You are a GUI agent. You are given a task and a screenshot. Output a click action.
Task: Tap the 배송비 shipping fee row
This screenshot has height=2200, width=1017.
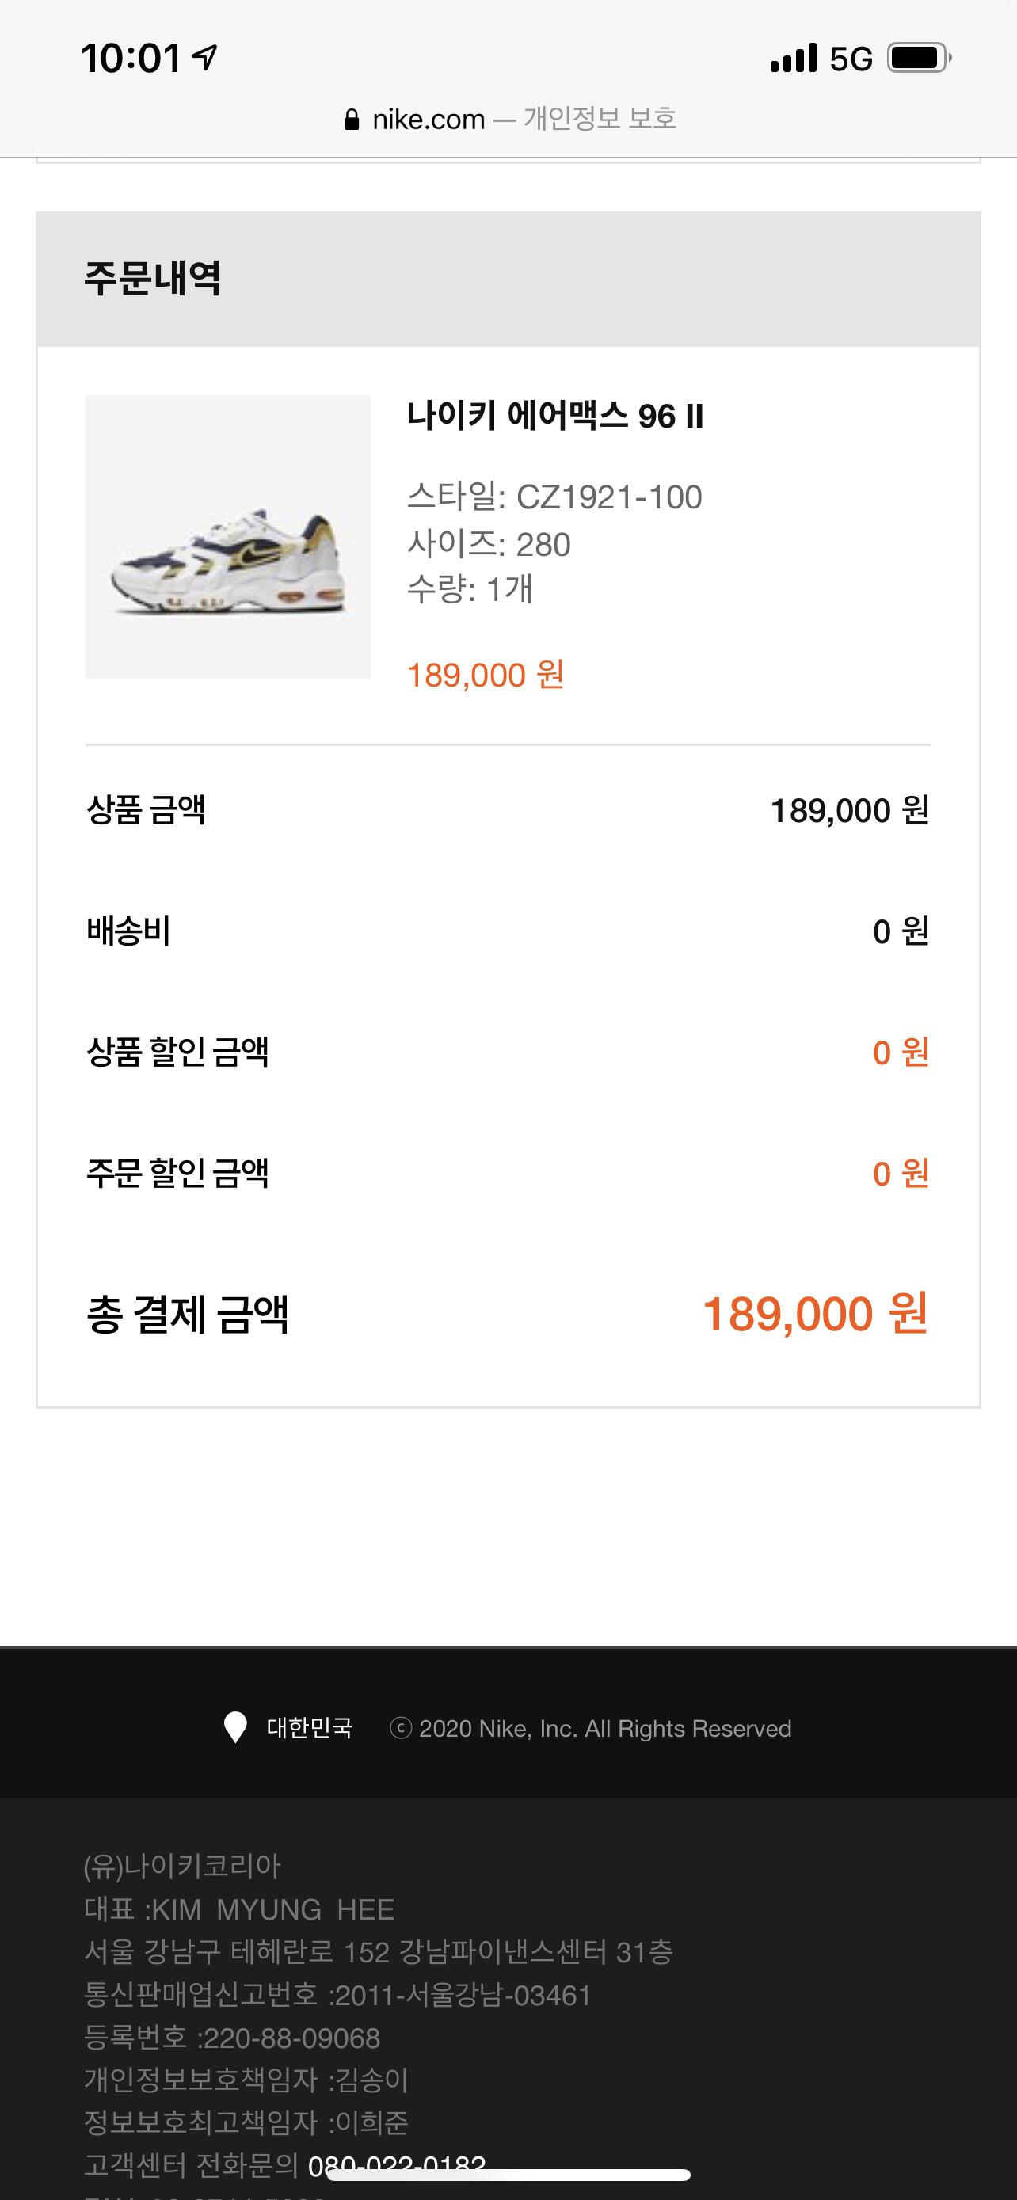[x=508, y=931]
